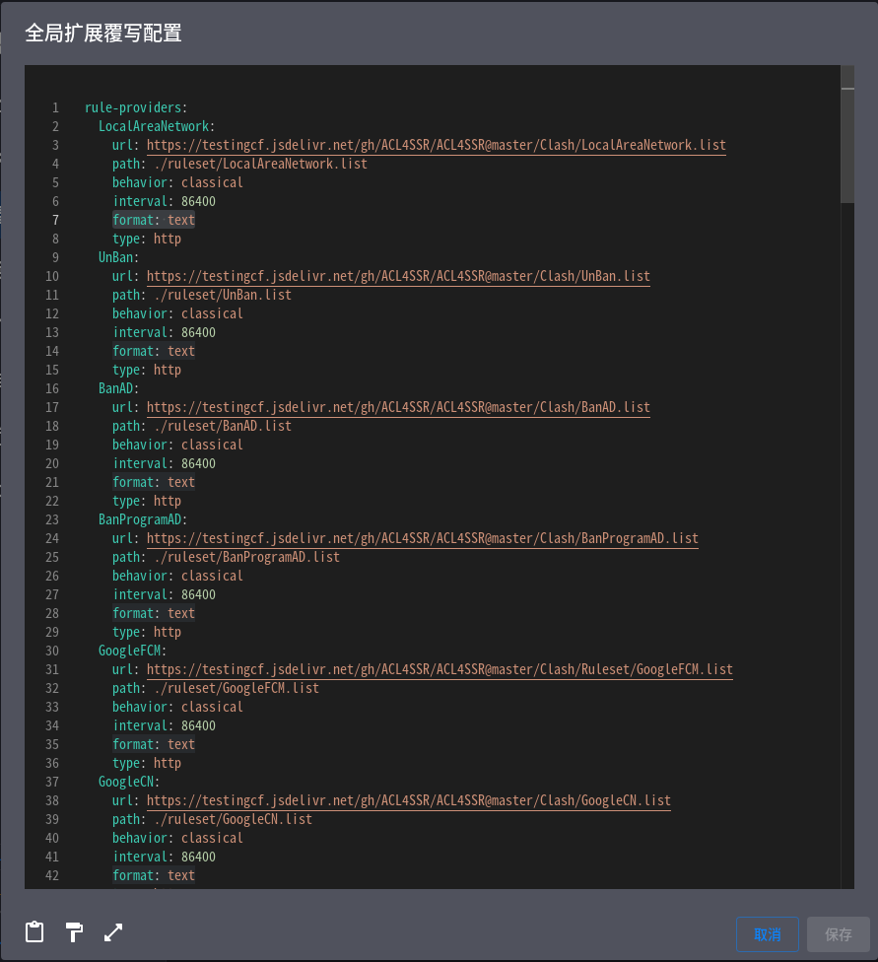Image resolution: width=878 pixels, height=962 pixels.
Task: Click line number 16 in gutter
Action: [x=52, y=389]
